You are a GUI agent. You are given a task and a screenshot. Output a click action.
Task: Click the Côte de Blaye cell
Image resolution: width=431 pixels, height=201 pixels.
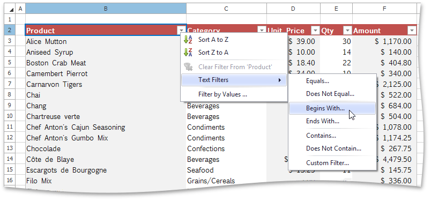pos(106,160)
